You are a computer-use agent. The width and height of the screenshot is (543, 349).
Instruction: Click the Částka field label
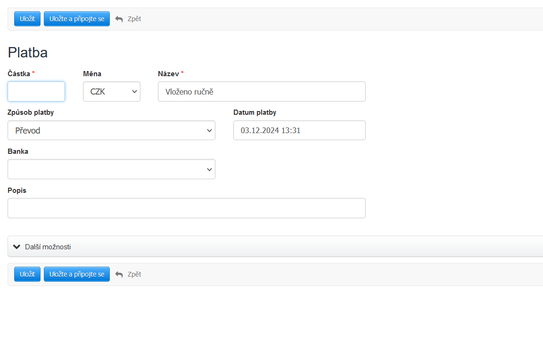tap(19, 74)
